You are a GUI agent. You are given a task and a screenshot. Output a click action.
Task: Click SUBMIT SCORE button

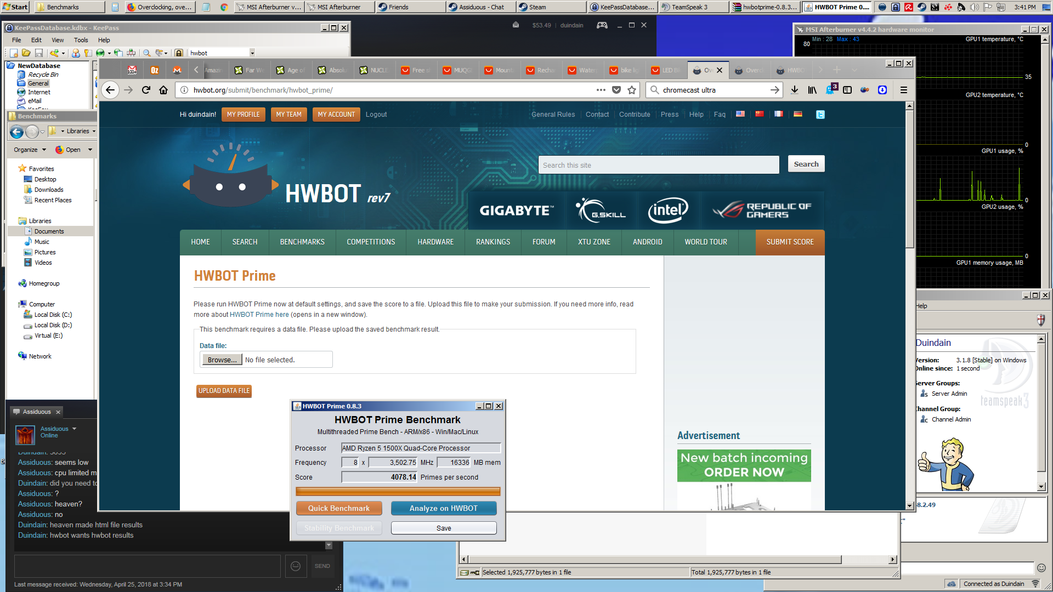pyautogui.click(x=790, y=242)
